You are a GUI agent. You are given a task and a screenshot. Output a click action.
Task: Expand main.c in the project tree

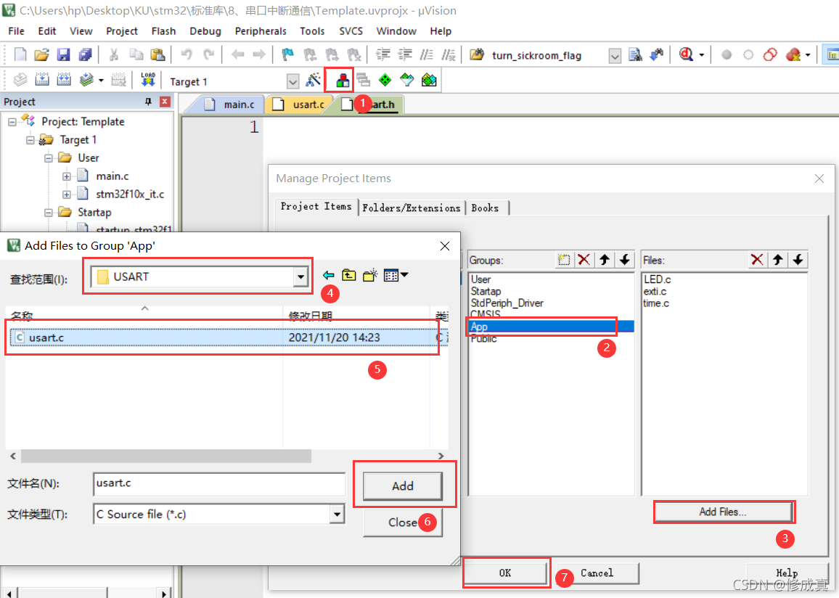pyautogui.click(x=66, y=176)
